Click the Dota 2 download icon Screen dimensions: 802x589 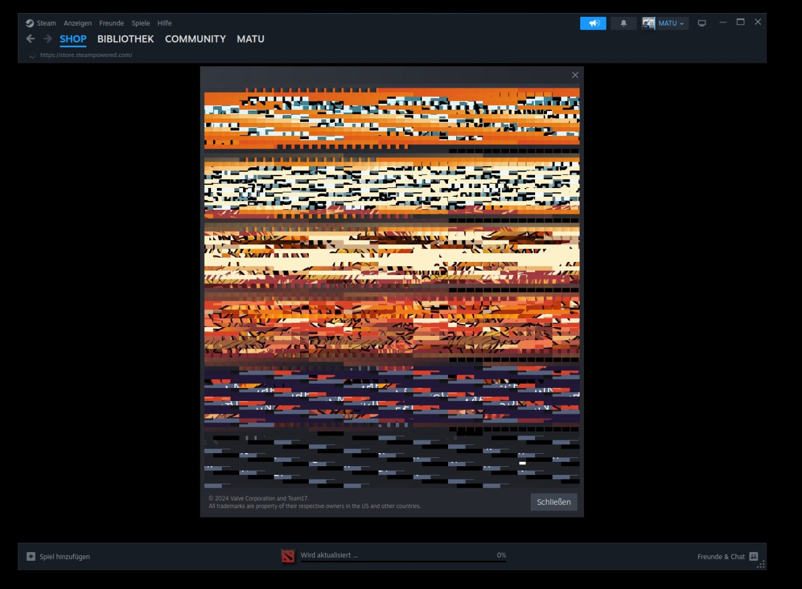pyautogui.click(x=288, y=556)
